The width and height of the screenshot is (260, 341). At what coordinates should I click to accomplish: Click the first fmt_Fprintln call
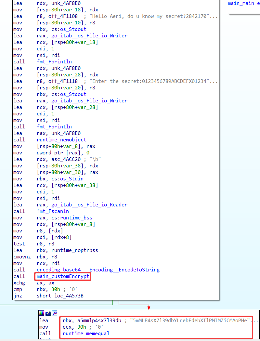(54, 62)
